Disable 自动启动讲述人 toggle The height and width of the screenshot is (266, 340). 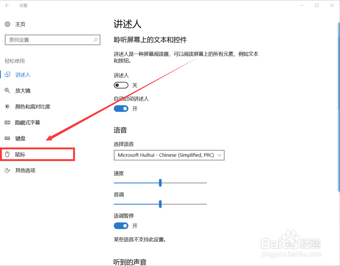coord(121,109)
